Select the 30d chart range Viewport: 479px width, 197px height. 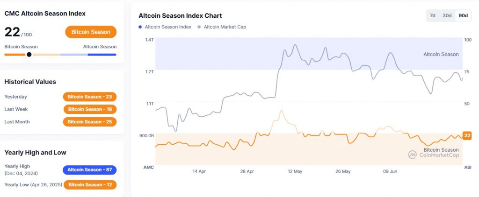447,16
